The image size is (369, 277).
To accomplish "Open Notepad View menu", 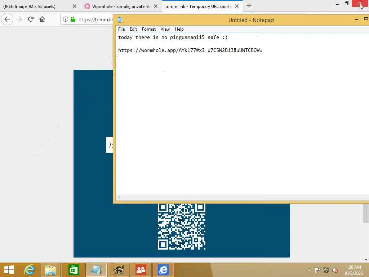I will click(165, 29).
